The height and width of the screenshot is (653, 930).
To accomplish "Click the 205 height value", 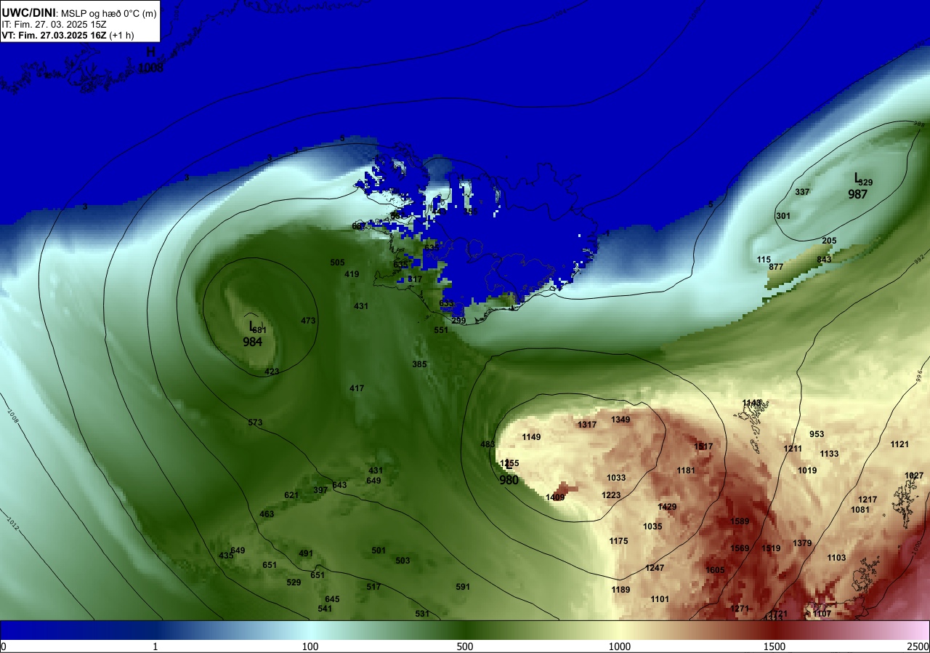I will click(x=829, y=241).
